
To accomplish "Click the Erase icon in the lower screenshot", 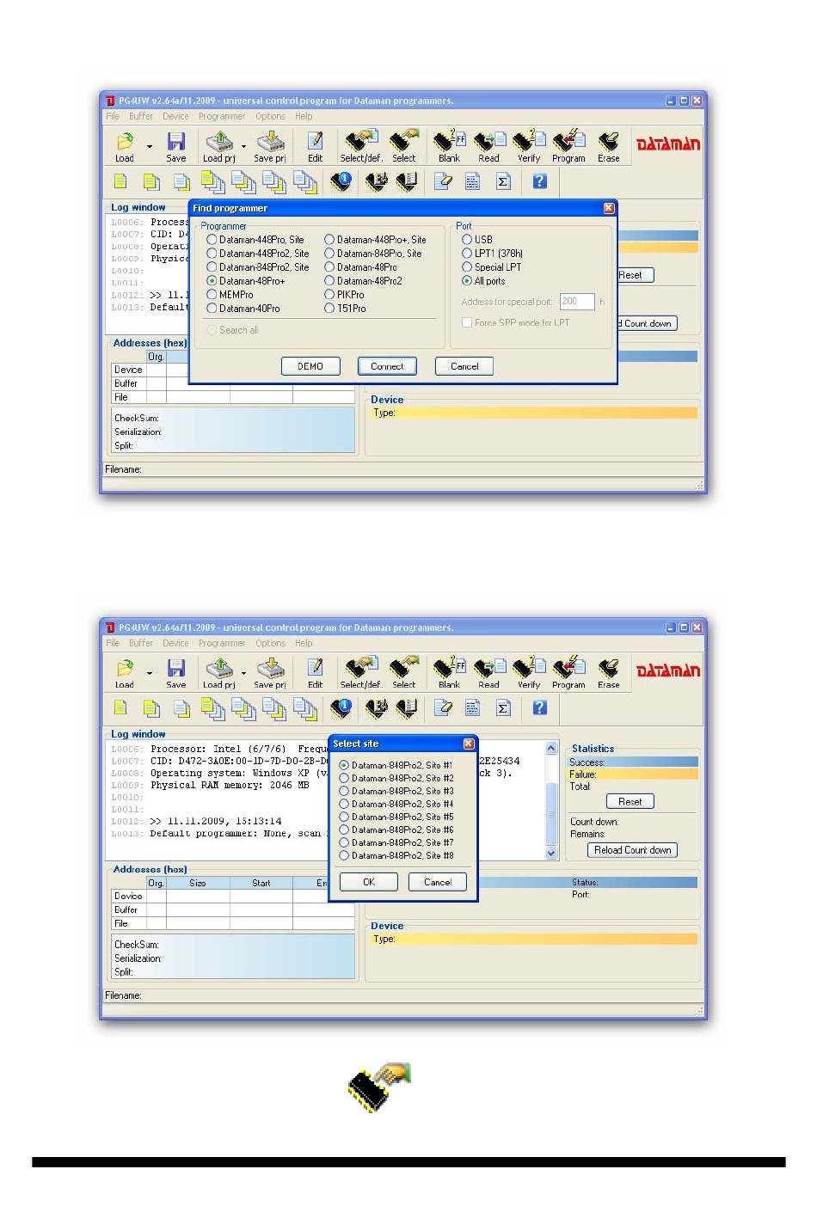I will tap(609, 668).
